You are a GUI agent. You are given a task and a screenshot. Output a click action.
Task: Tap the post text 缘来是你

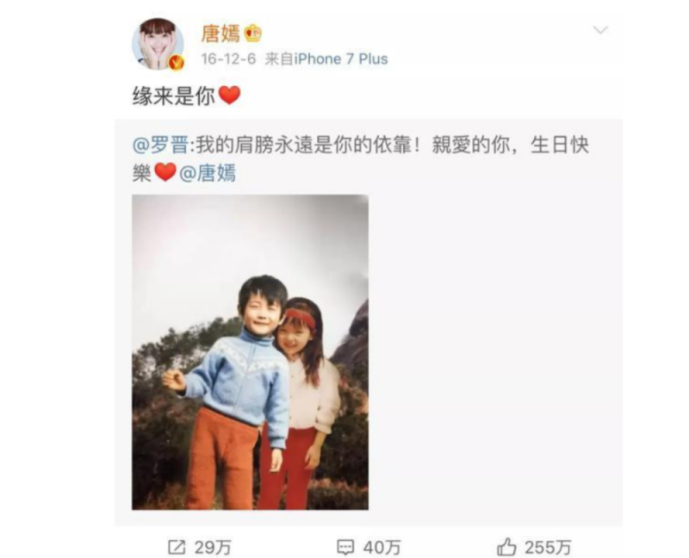tap(174, 96)
